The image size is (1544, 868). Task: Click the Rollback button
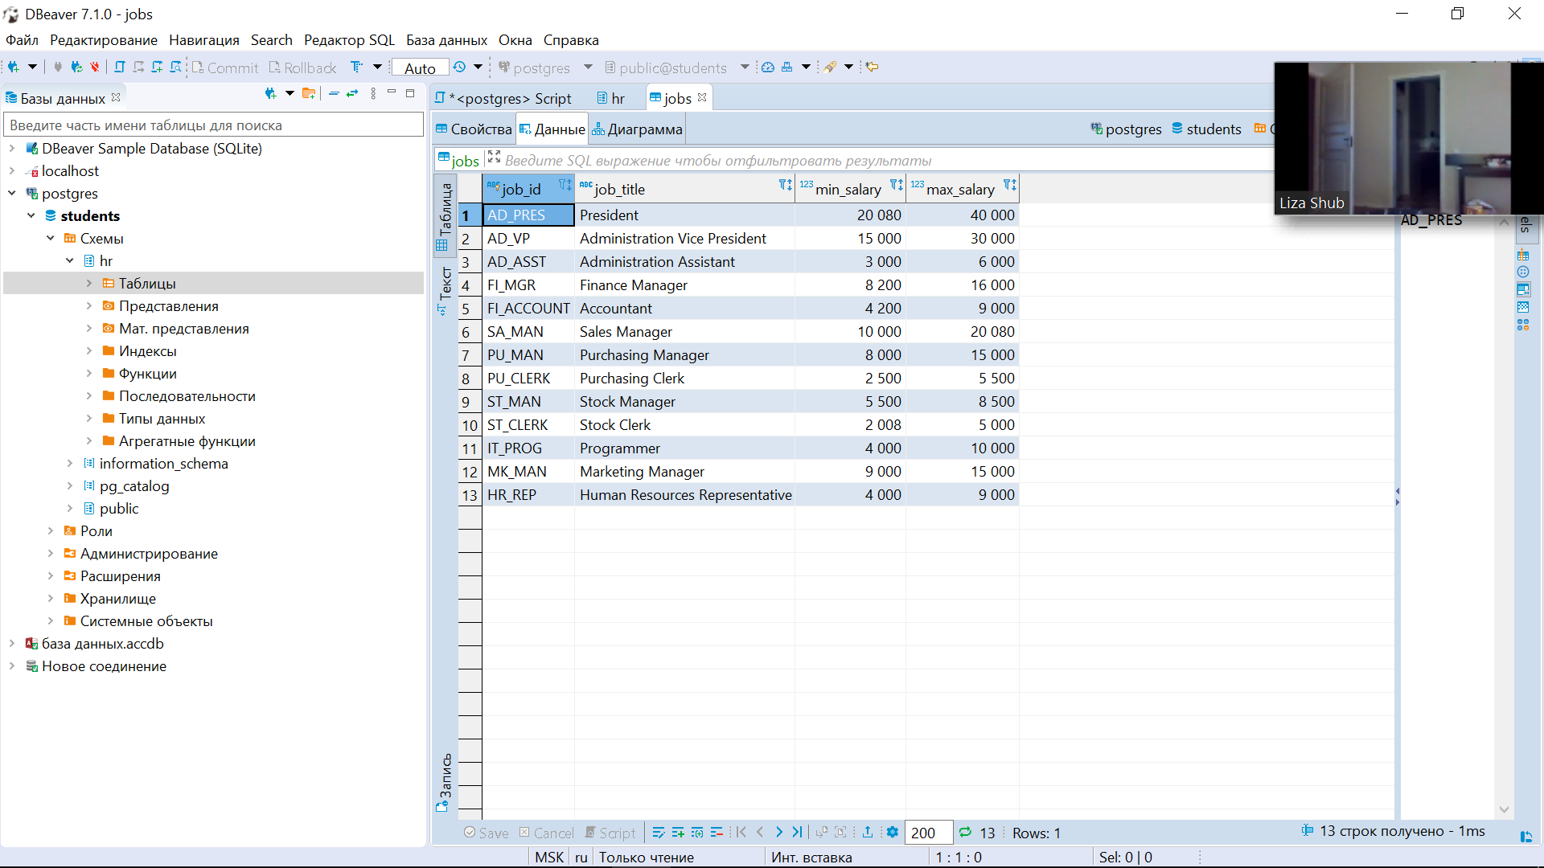[303, 68]
